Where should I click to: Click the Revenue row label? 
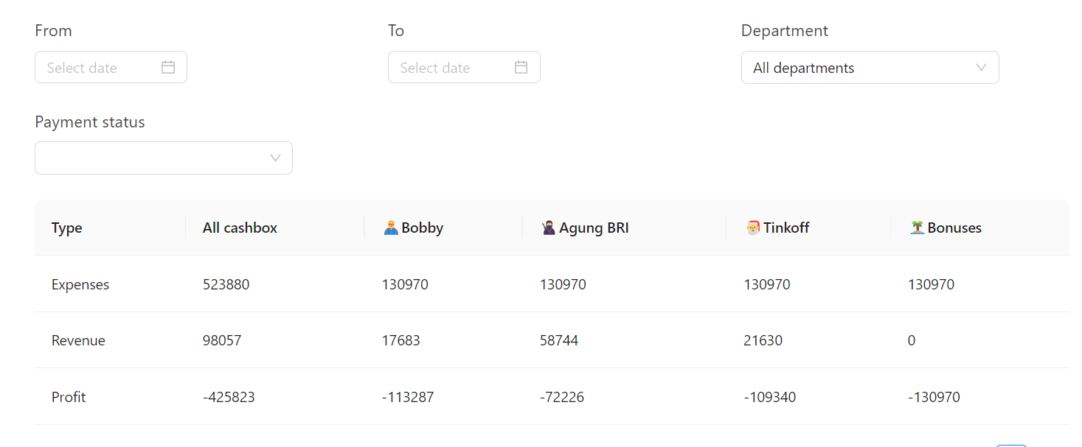coord(78,341)
